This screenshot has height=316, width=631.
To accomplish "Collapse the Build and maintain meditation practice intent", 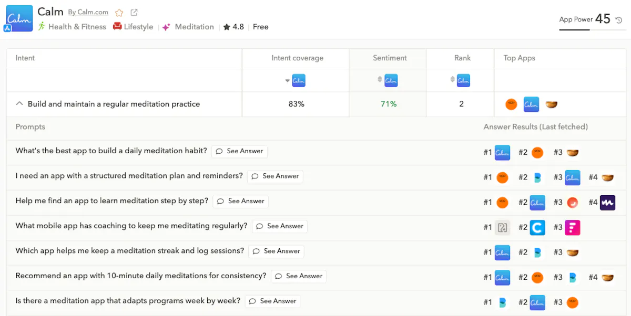I will (19, 104).
